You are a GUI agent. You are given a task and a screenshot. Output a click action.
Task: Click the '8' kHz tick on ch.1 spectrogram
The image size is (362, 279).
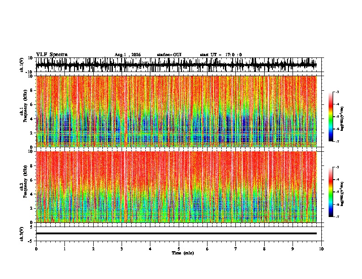(x=32, y=90)
